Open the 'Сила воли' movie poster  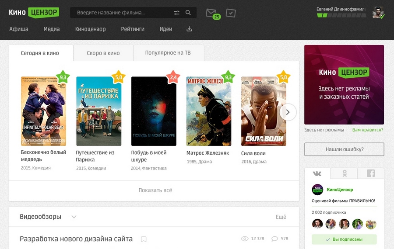pos(264,111)
